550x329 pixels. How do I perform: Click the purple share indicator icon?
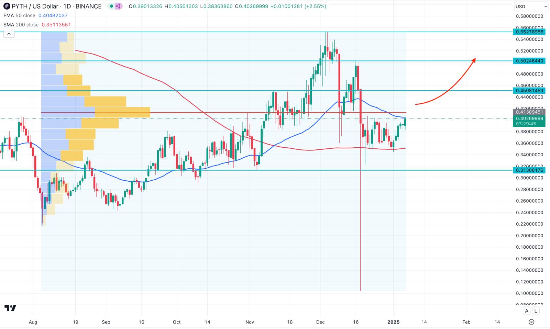point(118,6)
